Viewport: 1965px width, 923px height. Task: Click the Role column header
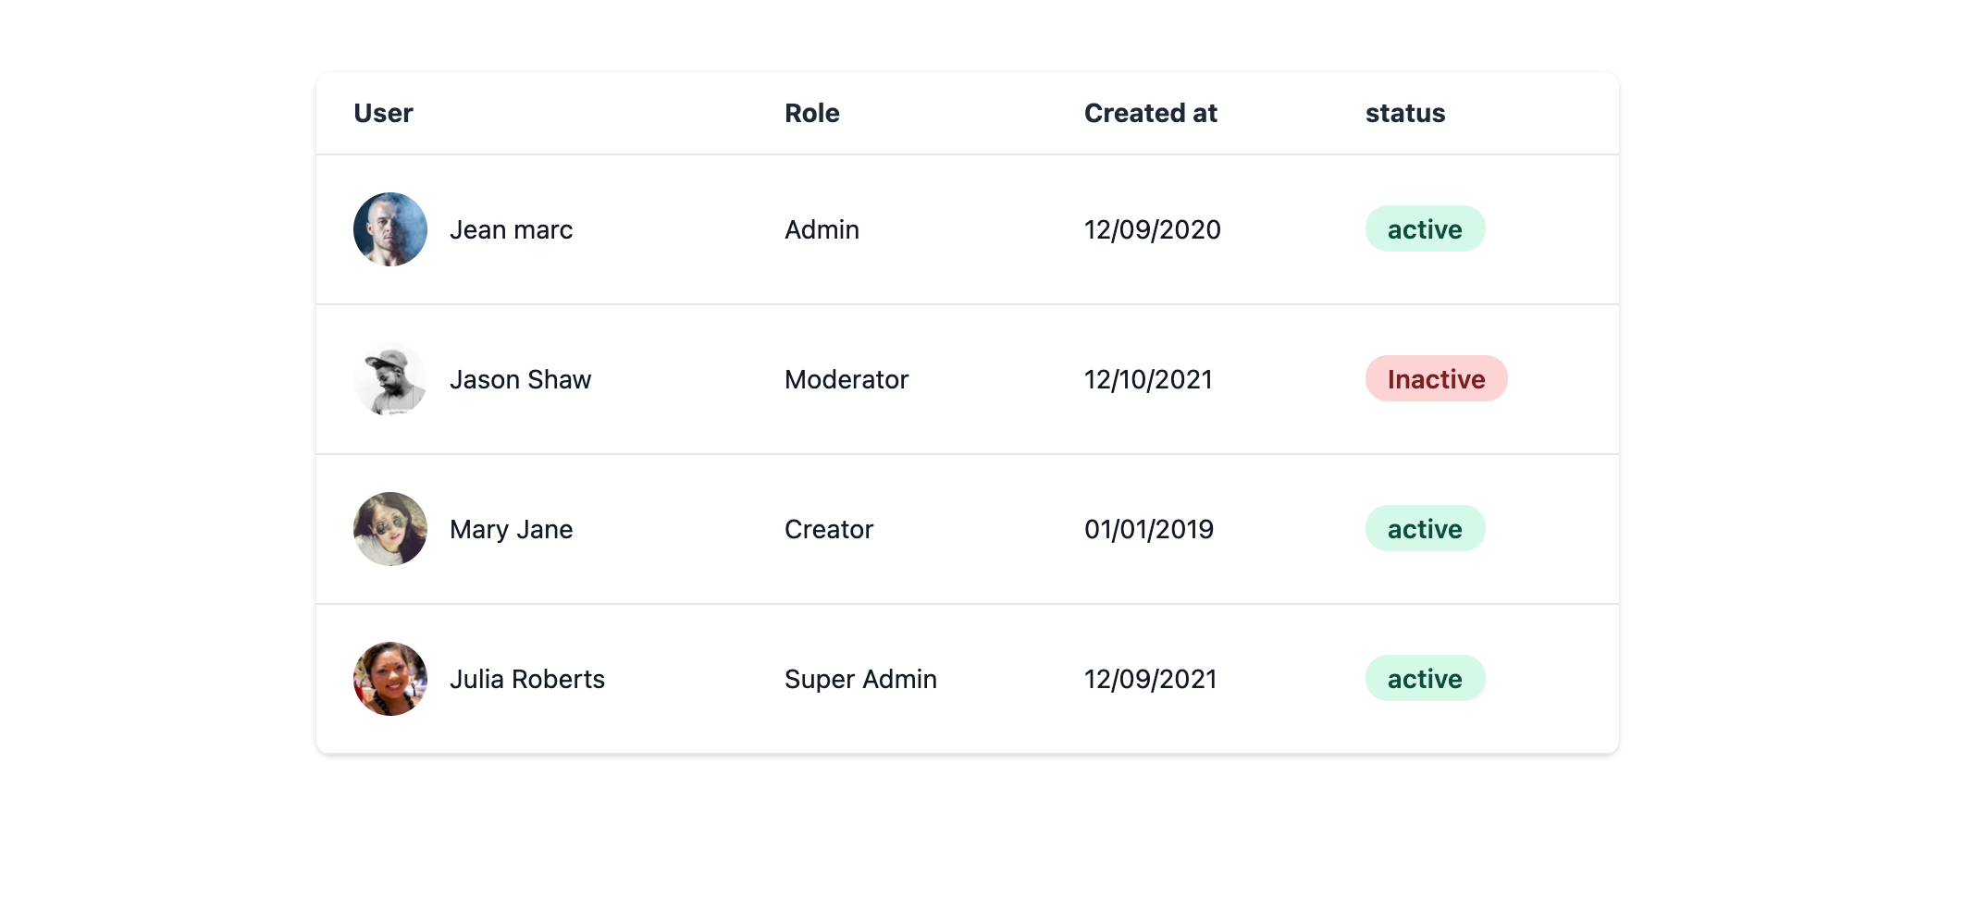point(811,113)
